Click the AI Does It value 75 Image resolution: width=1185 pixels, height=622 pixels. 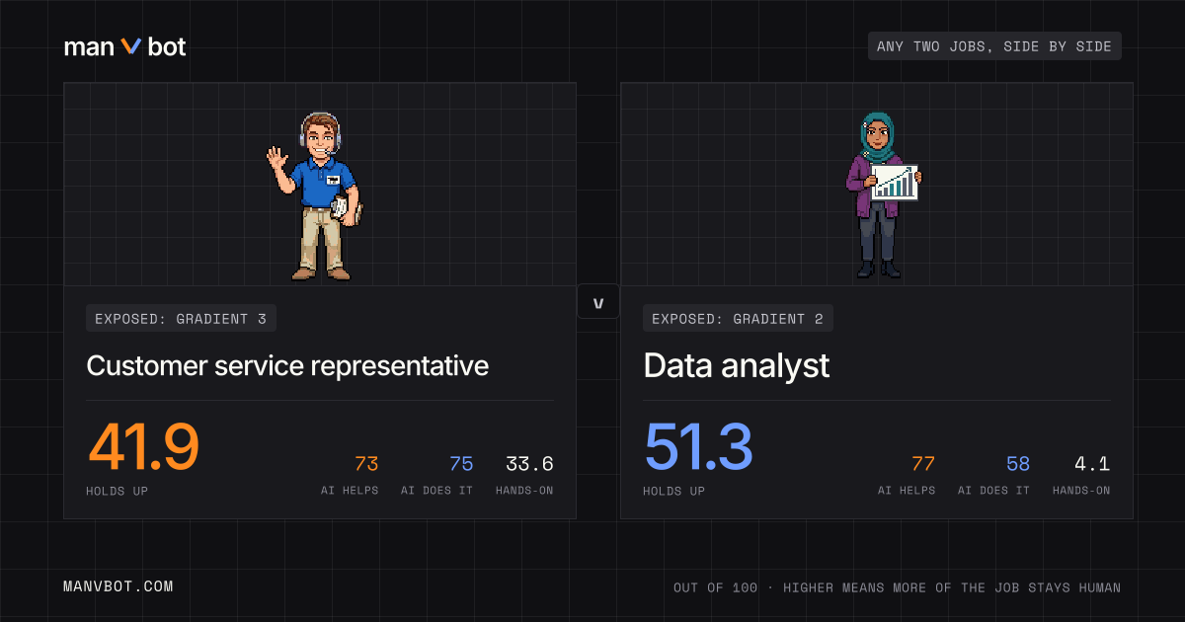click(461, 464)
